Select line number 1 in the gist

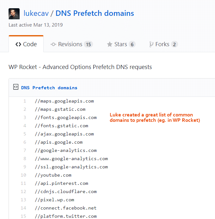coord(25,101)
